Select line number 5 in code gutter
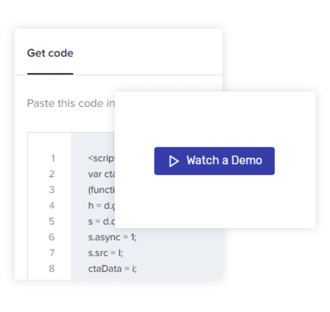The width and height of the screenshot is (330, 312). 52,221
